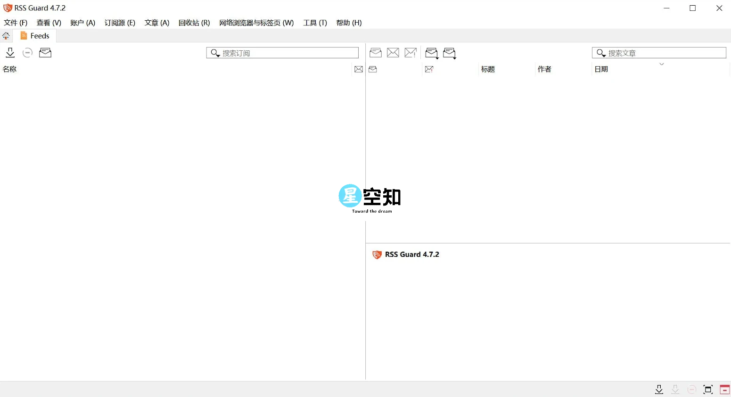Image resolution: width=731 pixels, height=397 pixels.
Task: Click the mark article read envelope icon
Action: point(376,53)
